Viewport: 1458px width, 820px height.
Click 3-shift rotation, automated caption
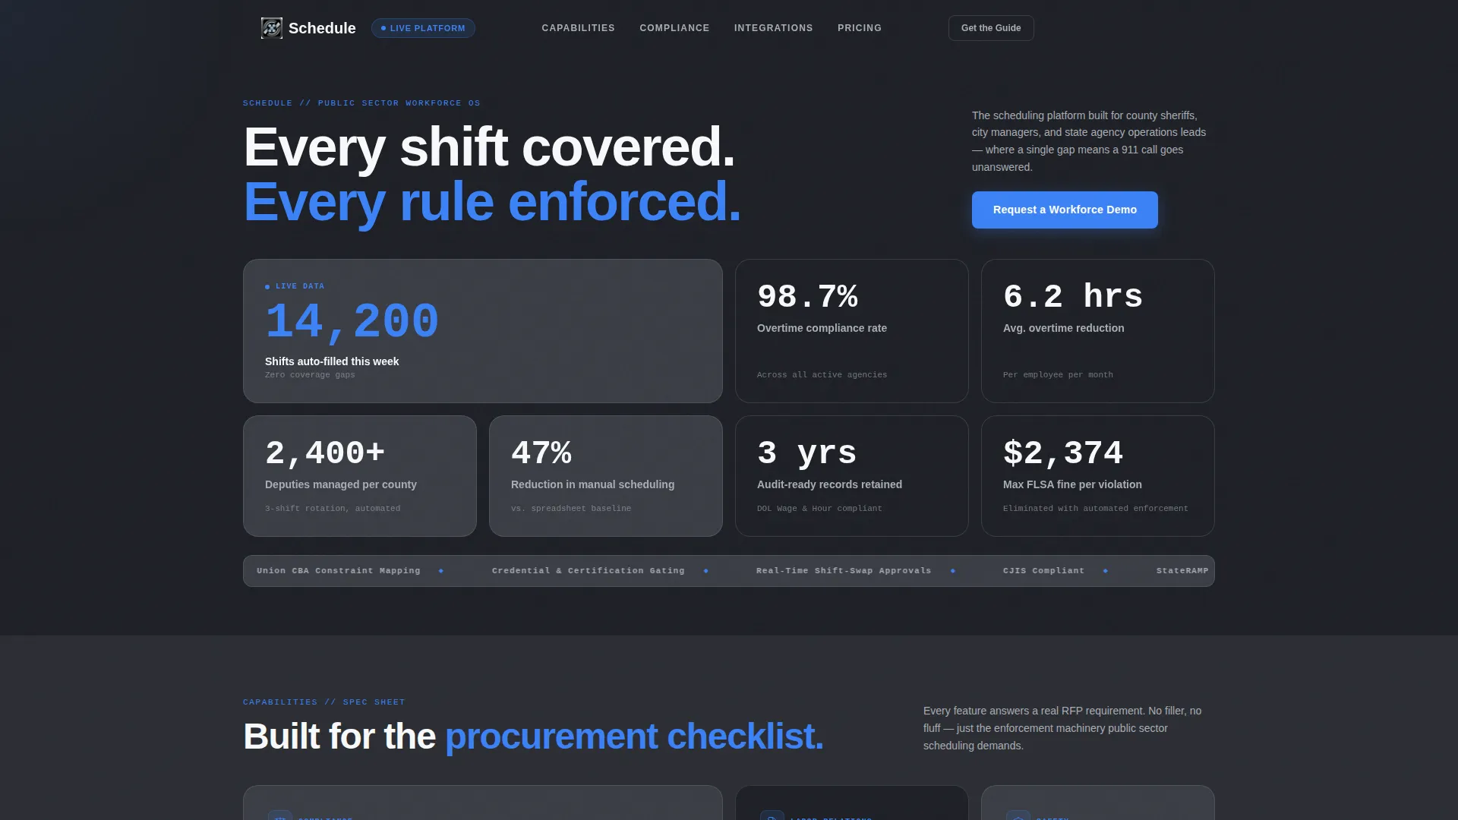[333, 509]
